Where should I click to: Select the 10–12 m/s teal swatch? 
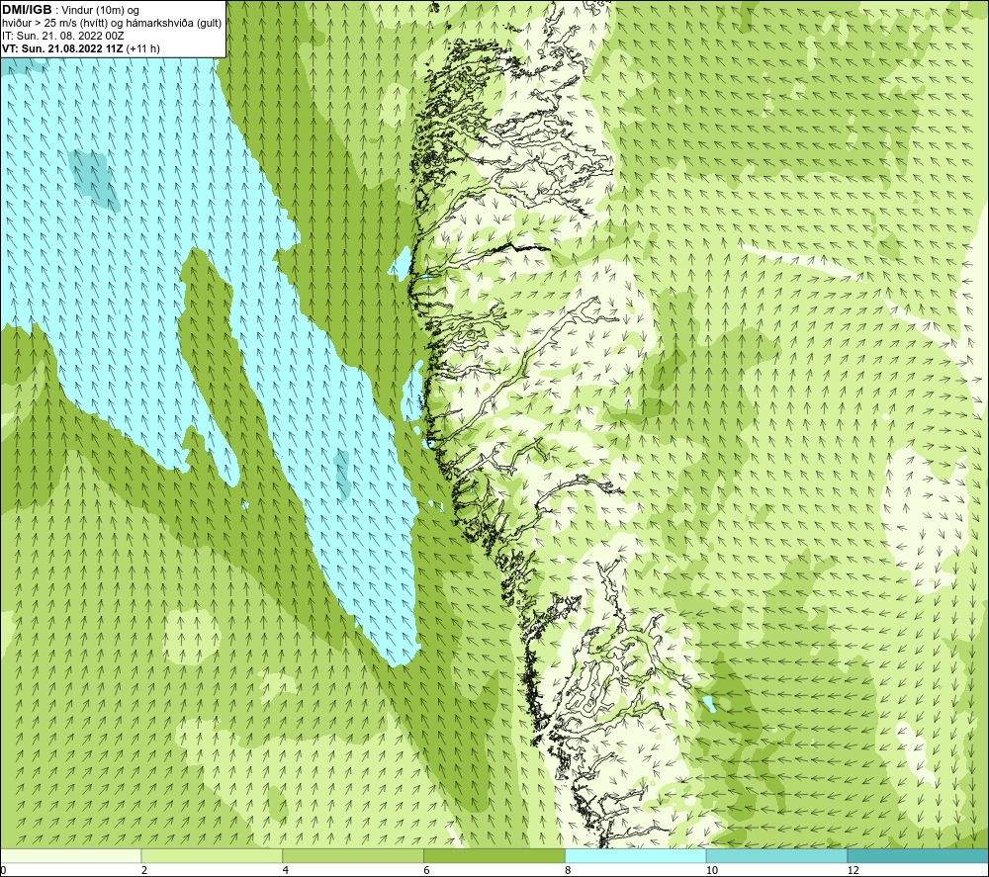click(777, 855)
